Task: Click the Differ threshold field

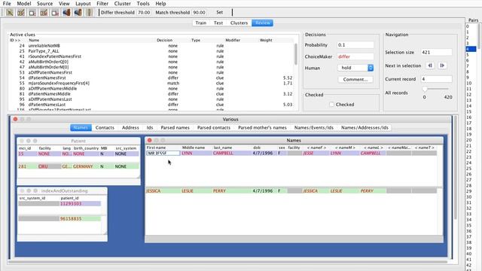Action: point(144,13)
